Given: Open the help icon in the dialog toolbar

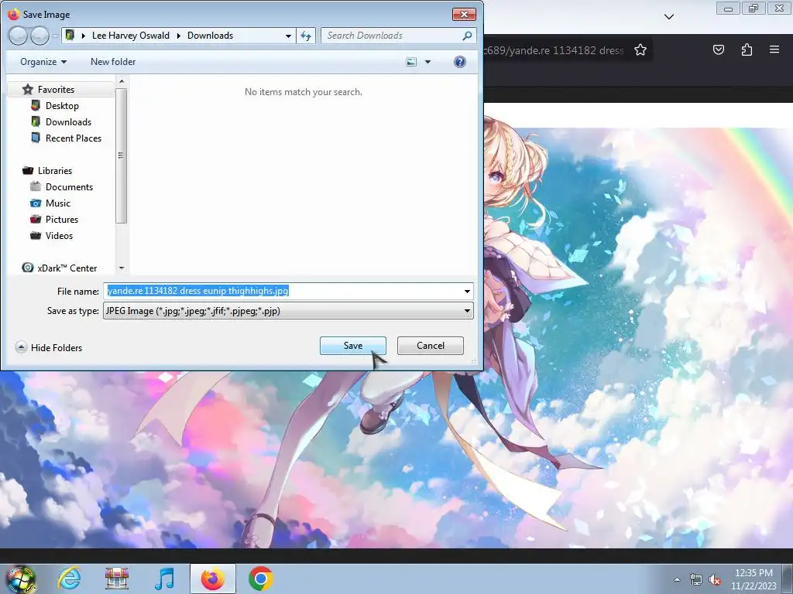Looking at the screenshot, I should tap(460, 62).
